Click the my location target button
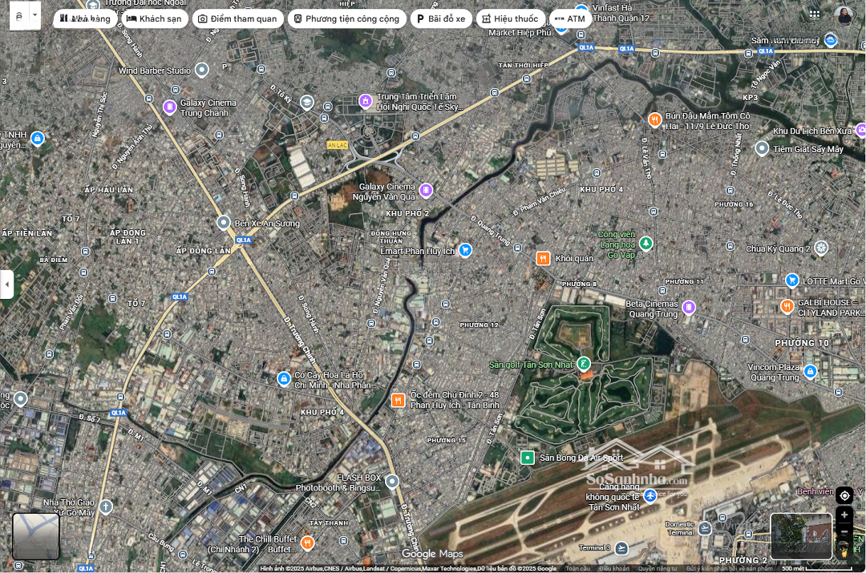866x573 pixels. tap(844, 495)
